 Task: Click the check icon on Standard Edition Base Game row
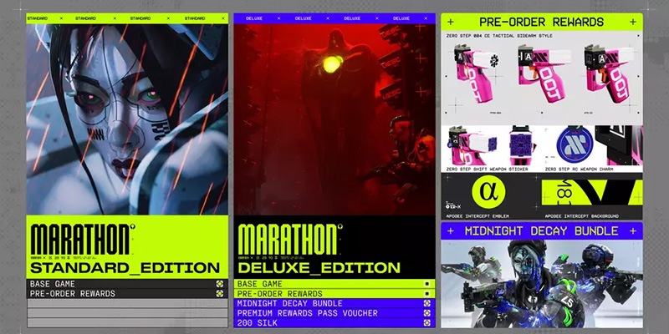click(x=219, y=284)
